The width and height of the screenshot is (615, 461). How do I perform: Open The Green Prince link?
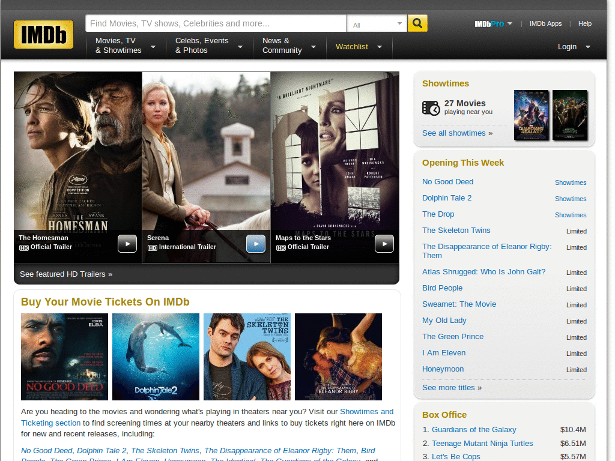[453, 336]
